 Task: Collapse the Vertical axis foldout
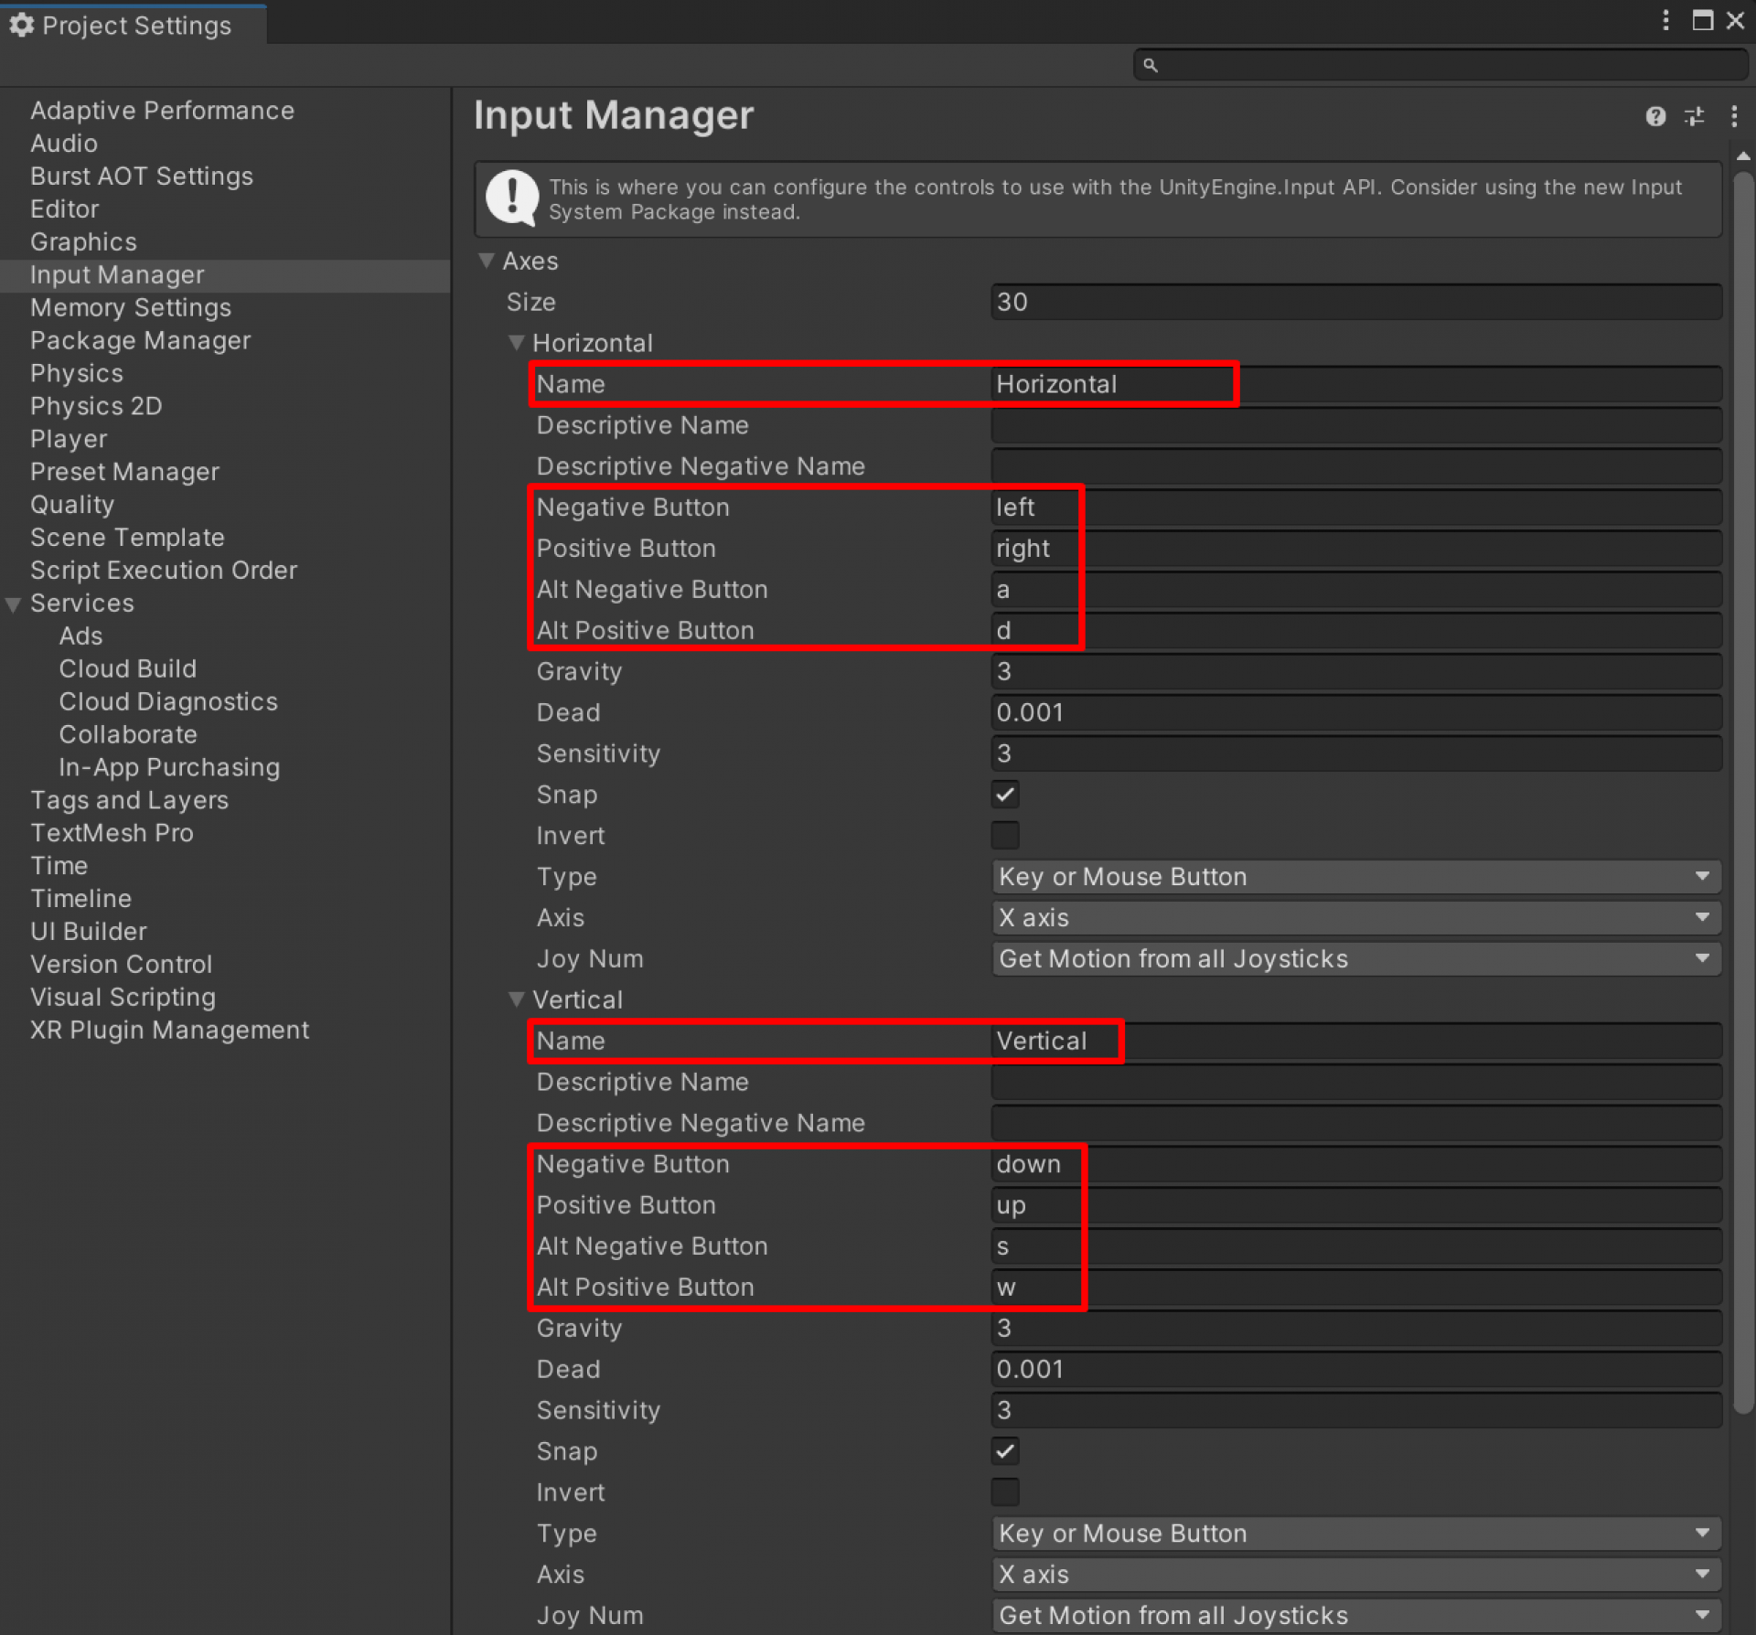pos(517,999)
